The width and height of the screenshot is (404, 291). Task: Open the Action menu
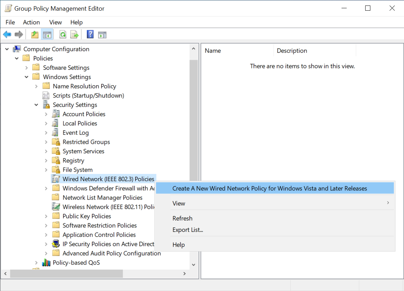(31, 22)
